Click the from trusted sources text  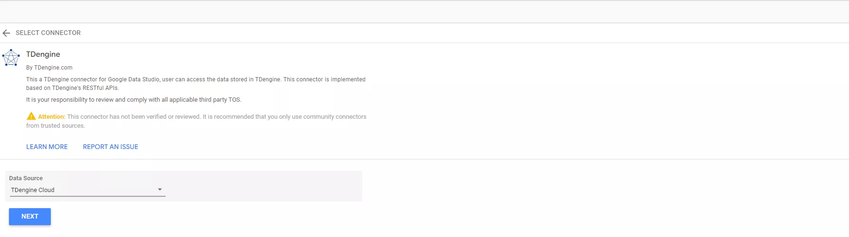click(56, 126)
